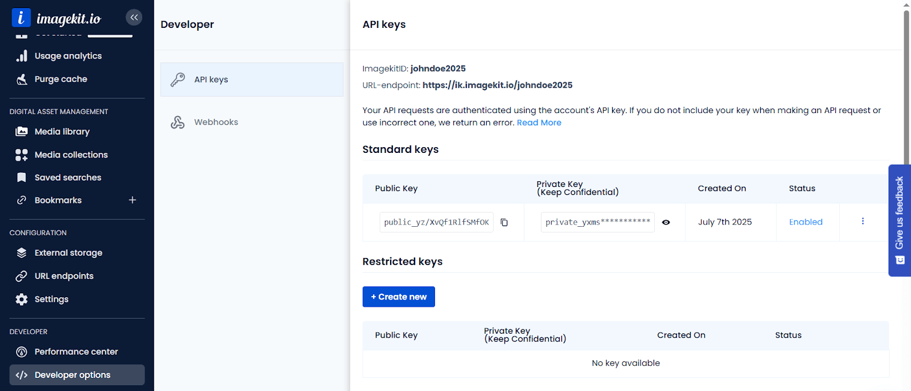The height and width of the screenshot is (391, 911).
Task: Select the Webhooks tab
Action: (216, 122)
